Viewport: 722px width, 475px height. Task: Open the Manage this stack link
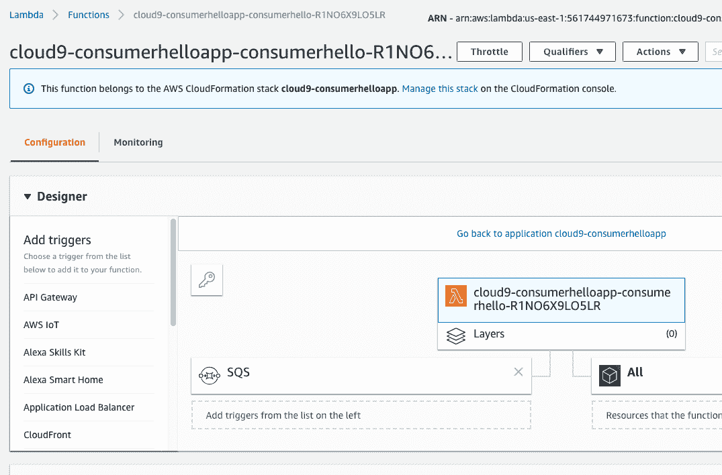440,89
